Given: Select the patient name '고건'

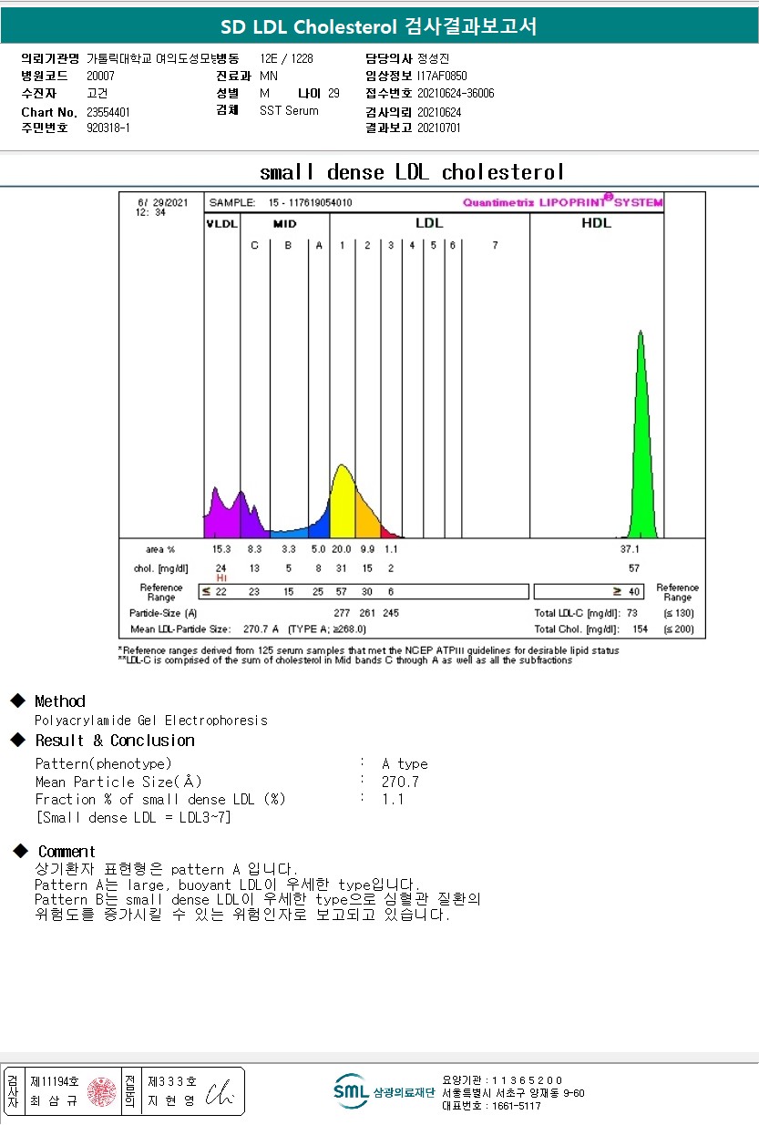Looking at the screenshot, I should [x=97, y=93].
